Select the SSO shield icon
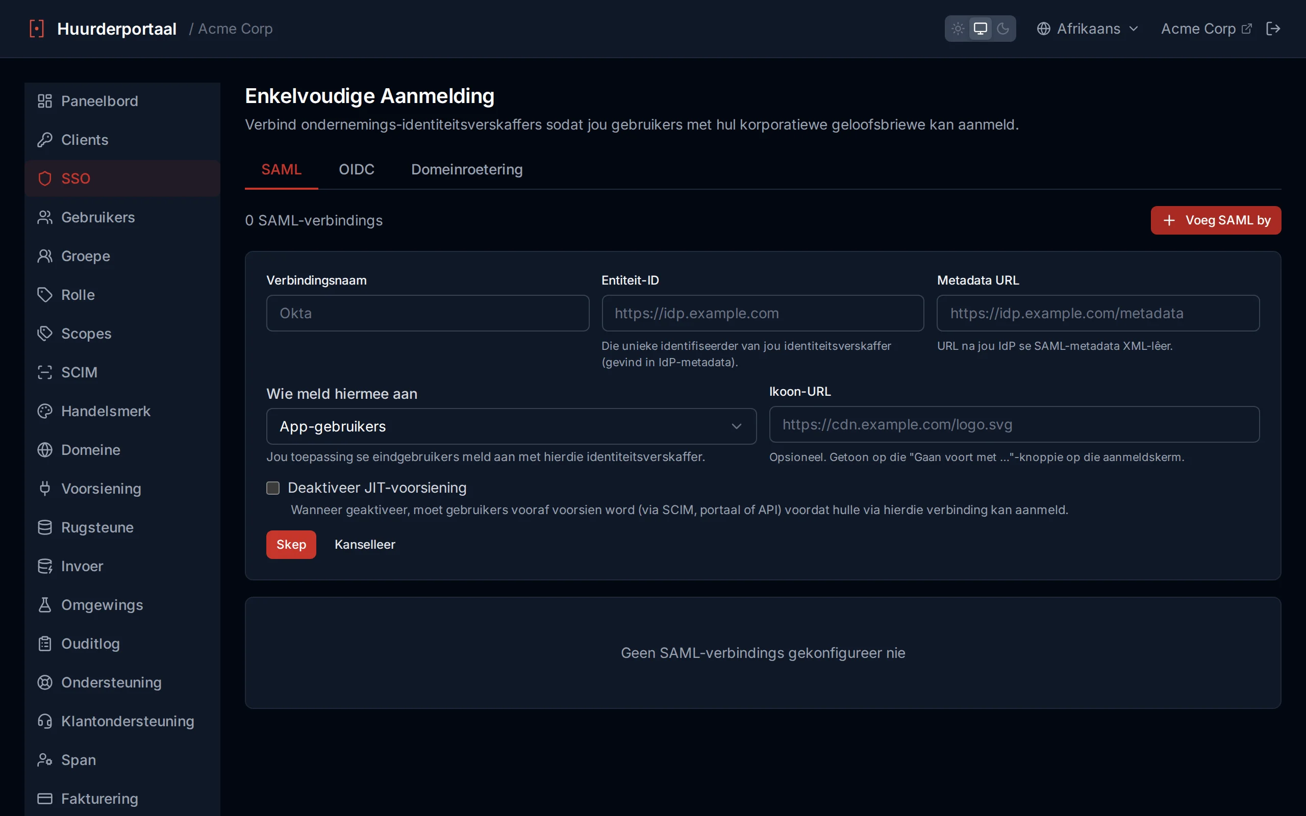 [45, 178]
